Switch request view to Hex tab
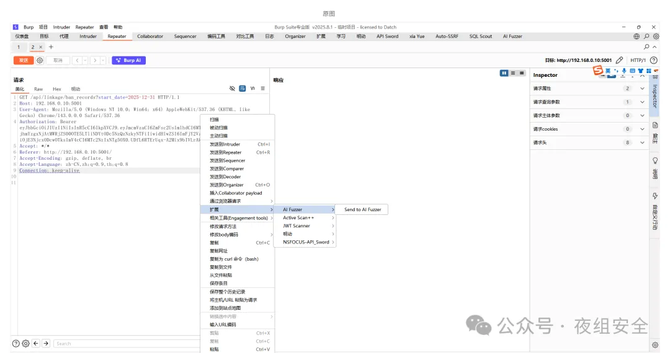Screen dimensions: 670x353 (x=57, y=89)
